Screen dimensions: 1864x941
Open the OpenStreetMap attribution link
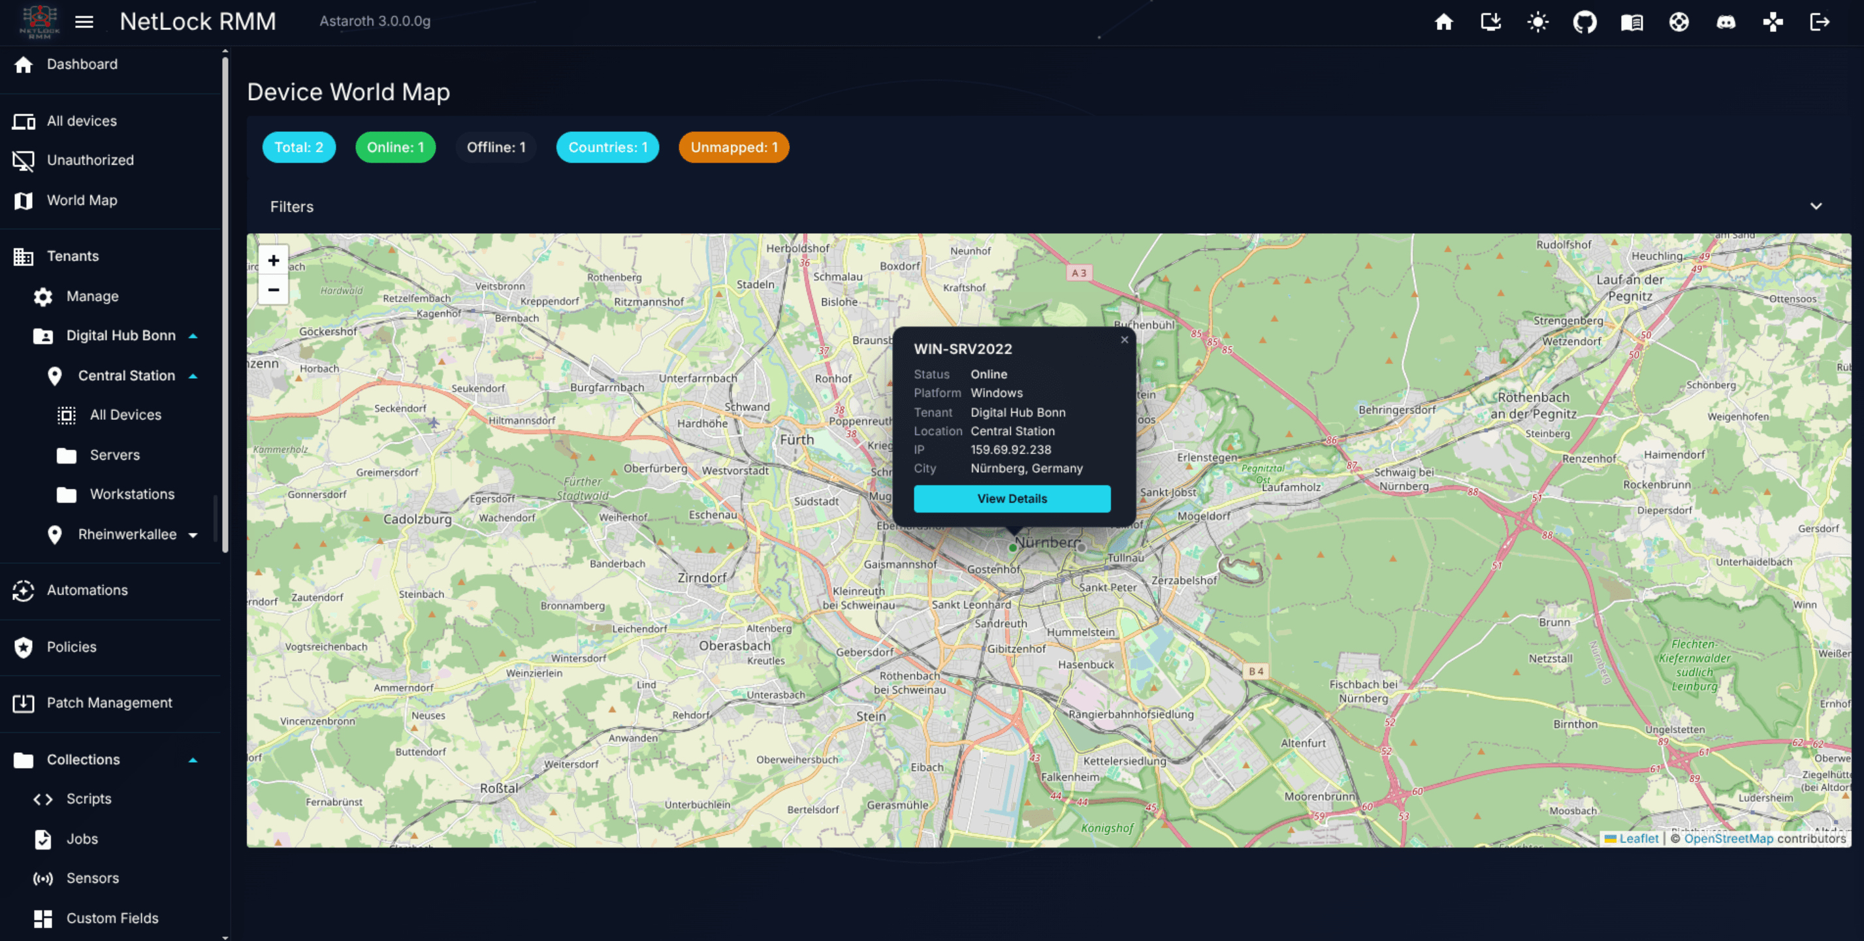click(1728, 839)
